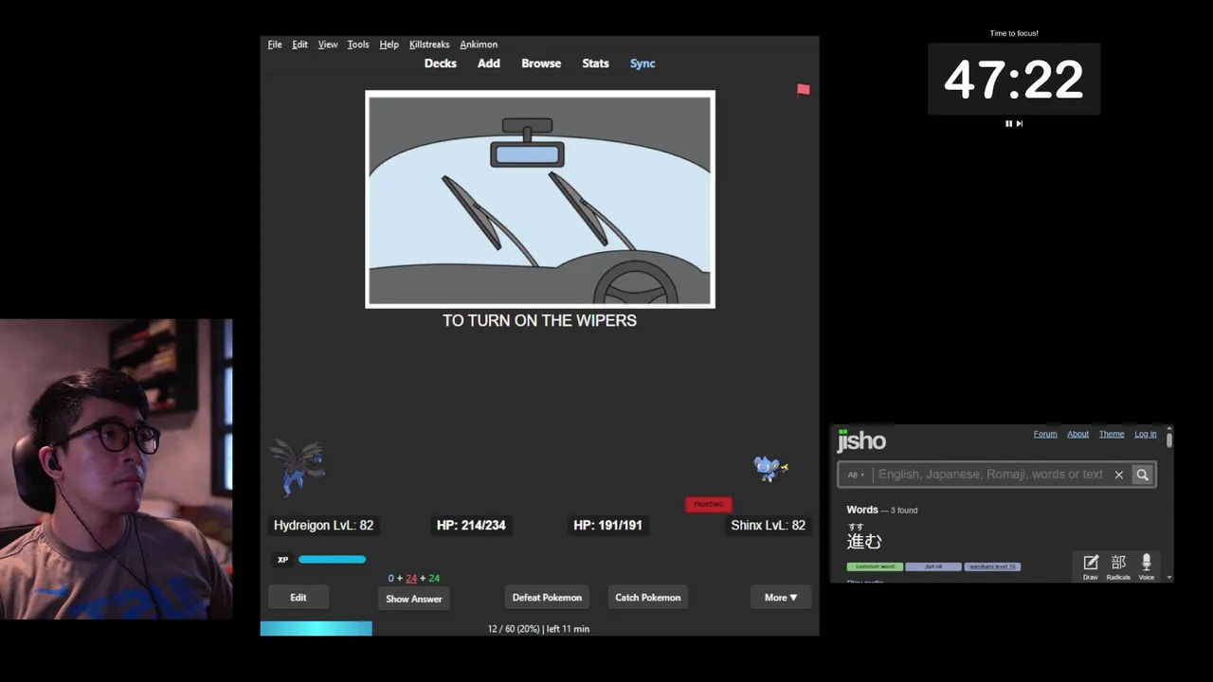Viewport: 1213px width, 682px height.
Task: Click the Jisho search text field
Action: pos(990,475)
